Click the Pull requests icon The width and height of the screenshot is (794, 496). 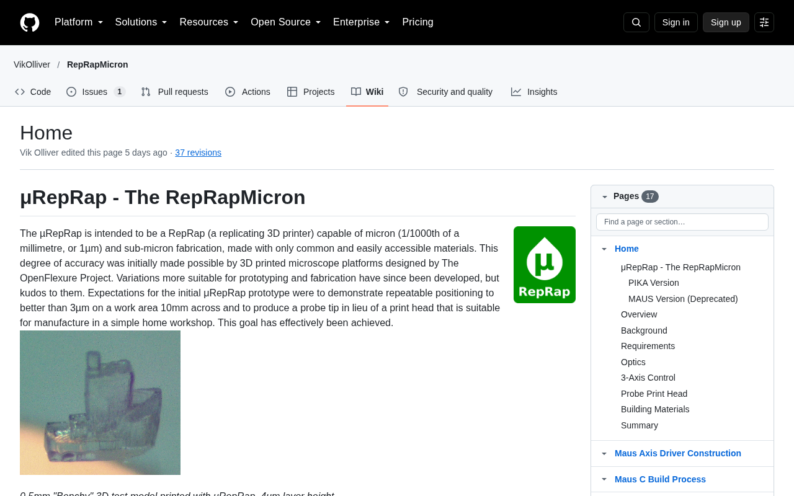[x=146, y=92]
